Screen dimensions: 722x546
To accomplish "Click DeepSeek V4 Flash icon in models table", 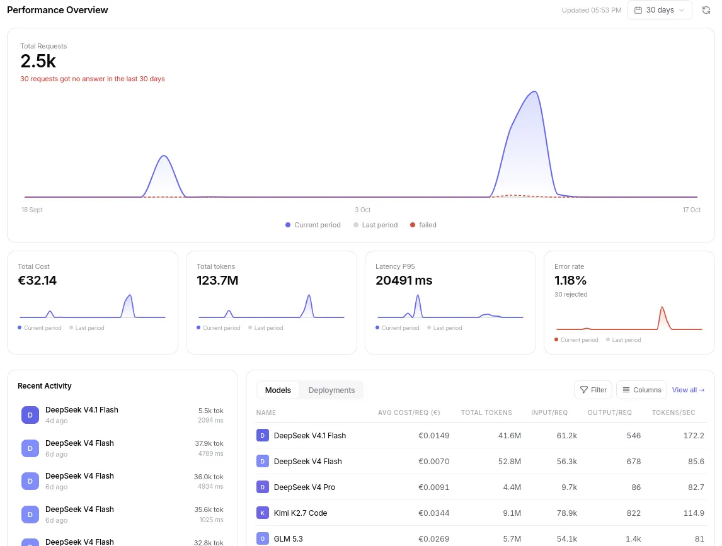I will (263, 461).
